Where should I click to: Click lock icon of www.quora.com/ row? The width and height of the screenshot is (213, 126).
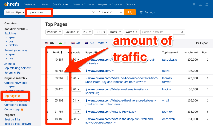point(86,71)
